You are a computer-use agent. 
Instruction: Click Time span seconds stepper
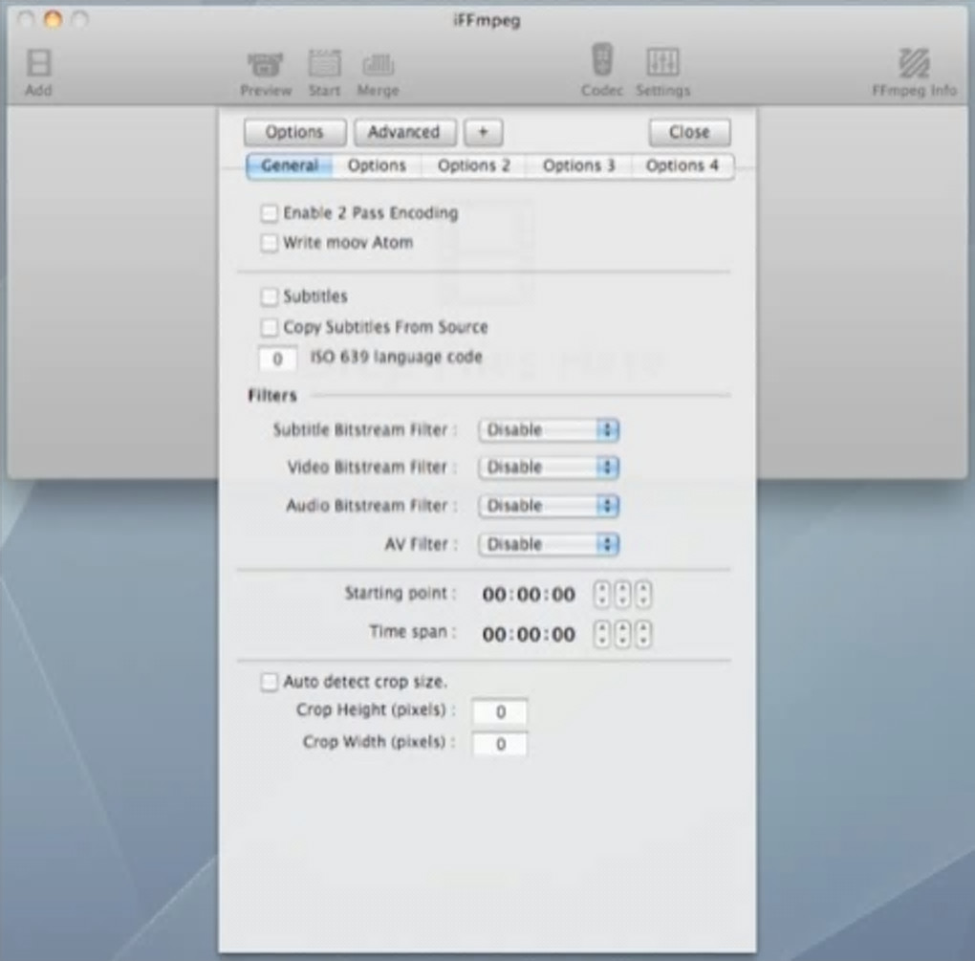pyautogui.click(x=643, y=634)
